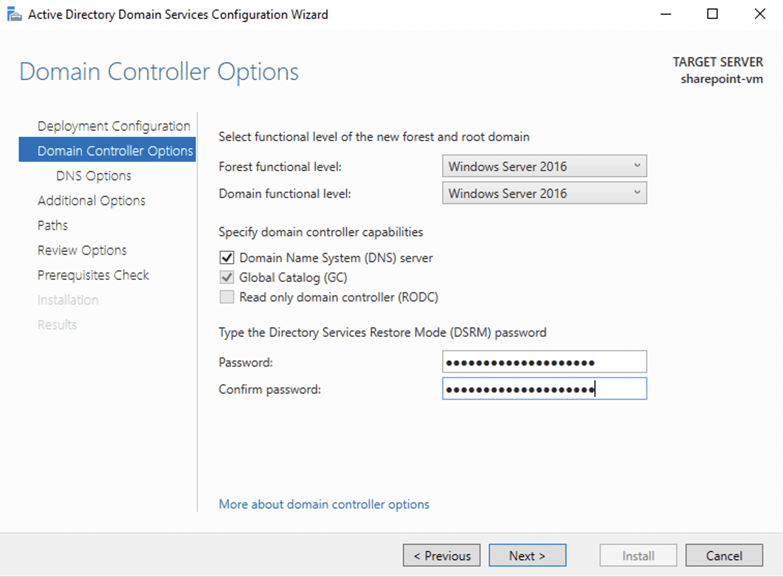Jump to the Paths step
783x577 pixels.
[x=53, y=225]
